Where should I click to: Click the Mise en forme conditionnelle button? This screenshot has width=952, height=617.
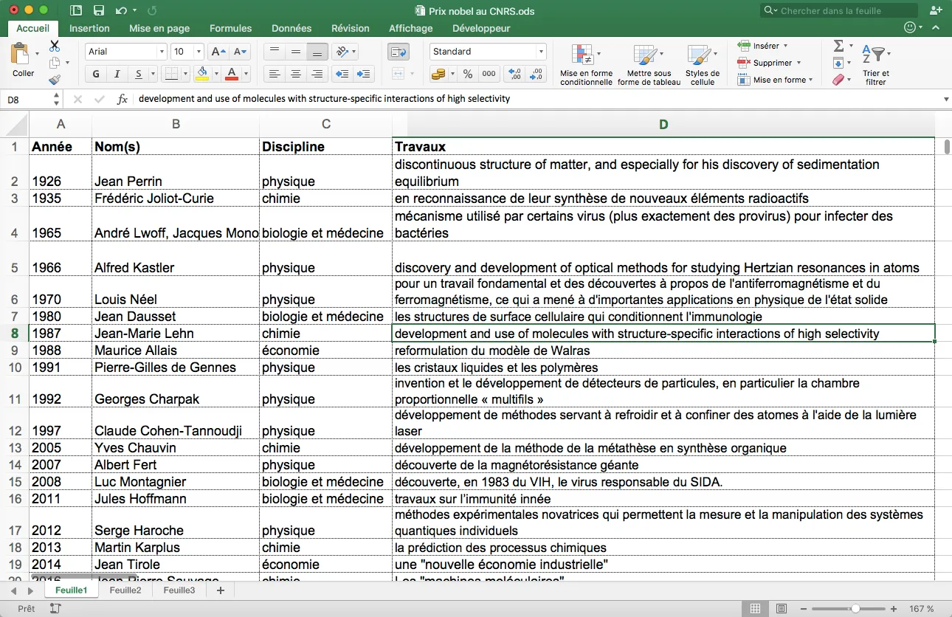click(586, 64)
